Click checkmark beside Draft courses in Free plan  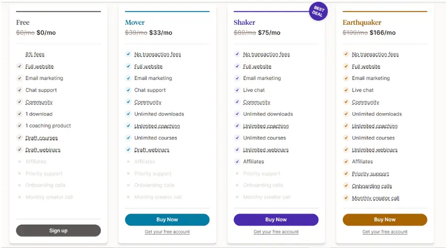pos(19,137)
